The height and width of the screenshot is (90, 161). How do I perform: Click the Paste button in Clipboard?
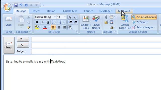[21, 22]
